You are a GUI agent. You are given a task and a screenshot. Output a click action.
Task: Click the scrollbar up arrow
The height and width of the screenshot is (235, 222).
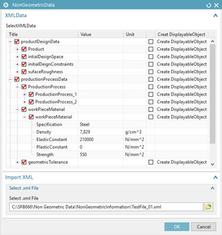click(x=213, y=41)
